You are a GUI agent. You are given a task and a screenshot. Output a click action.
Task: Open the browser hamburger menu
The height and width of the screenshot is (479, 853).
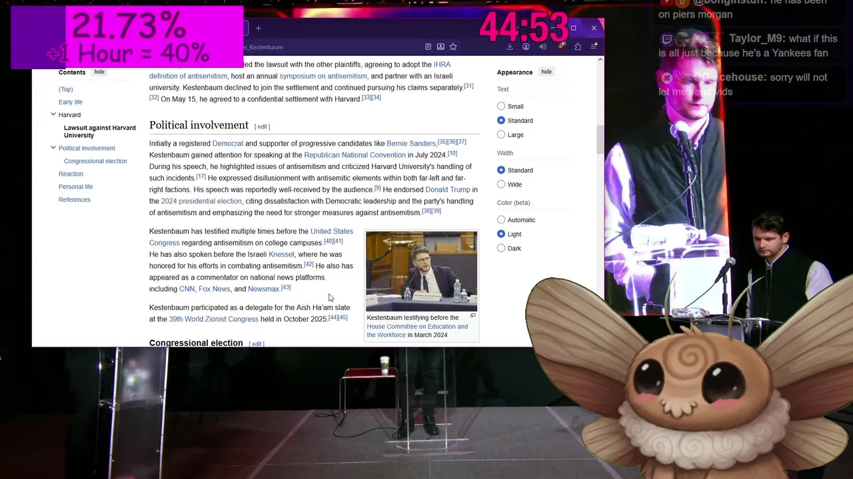594,47
